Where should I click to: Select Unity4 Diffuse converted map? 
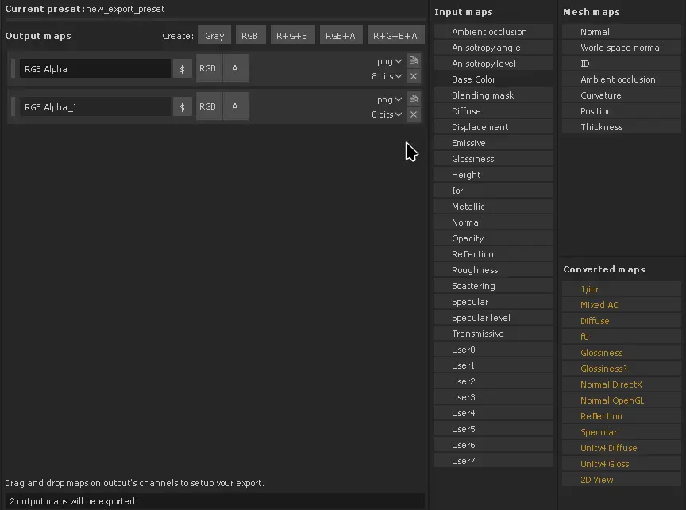coord(622,448)
